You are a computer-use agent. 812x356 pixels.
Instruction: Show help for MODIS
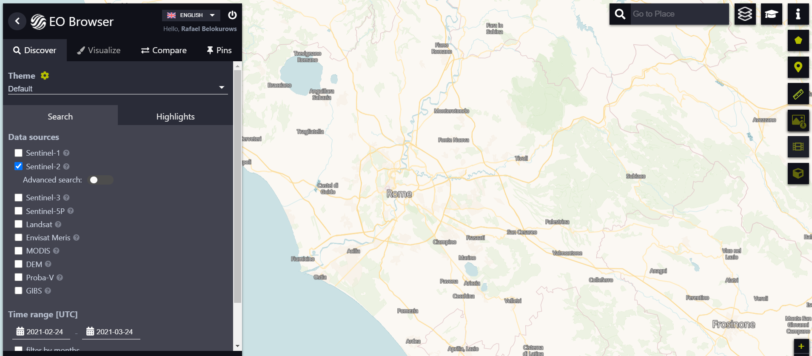pyautogui.click(x=56, y=251)
